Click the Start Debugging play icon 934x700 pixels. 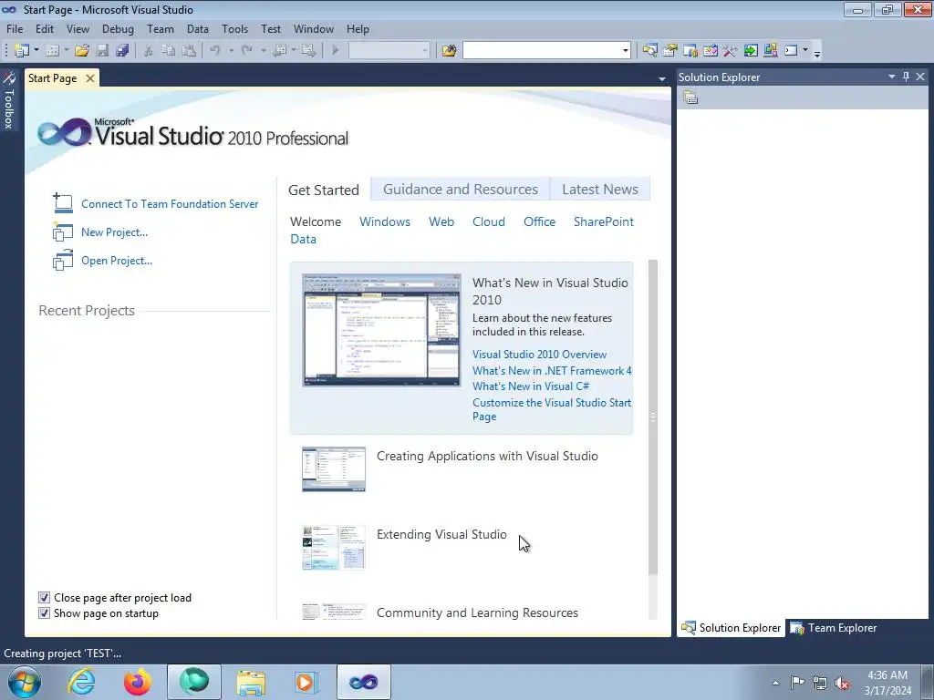336,51
